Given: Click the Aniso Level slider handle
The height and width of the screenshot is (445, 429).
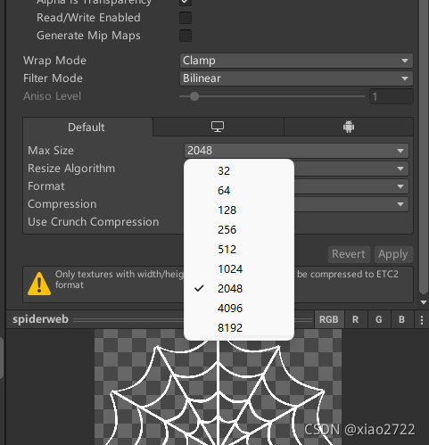Looking at the screenshot, I should [194, 96].
